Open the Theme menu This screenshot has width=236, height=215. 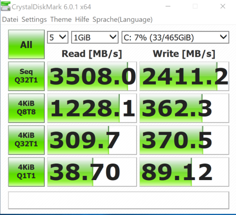pyautogui.click(x=61, y=19)
